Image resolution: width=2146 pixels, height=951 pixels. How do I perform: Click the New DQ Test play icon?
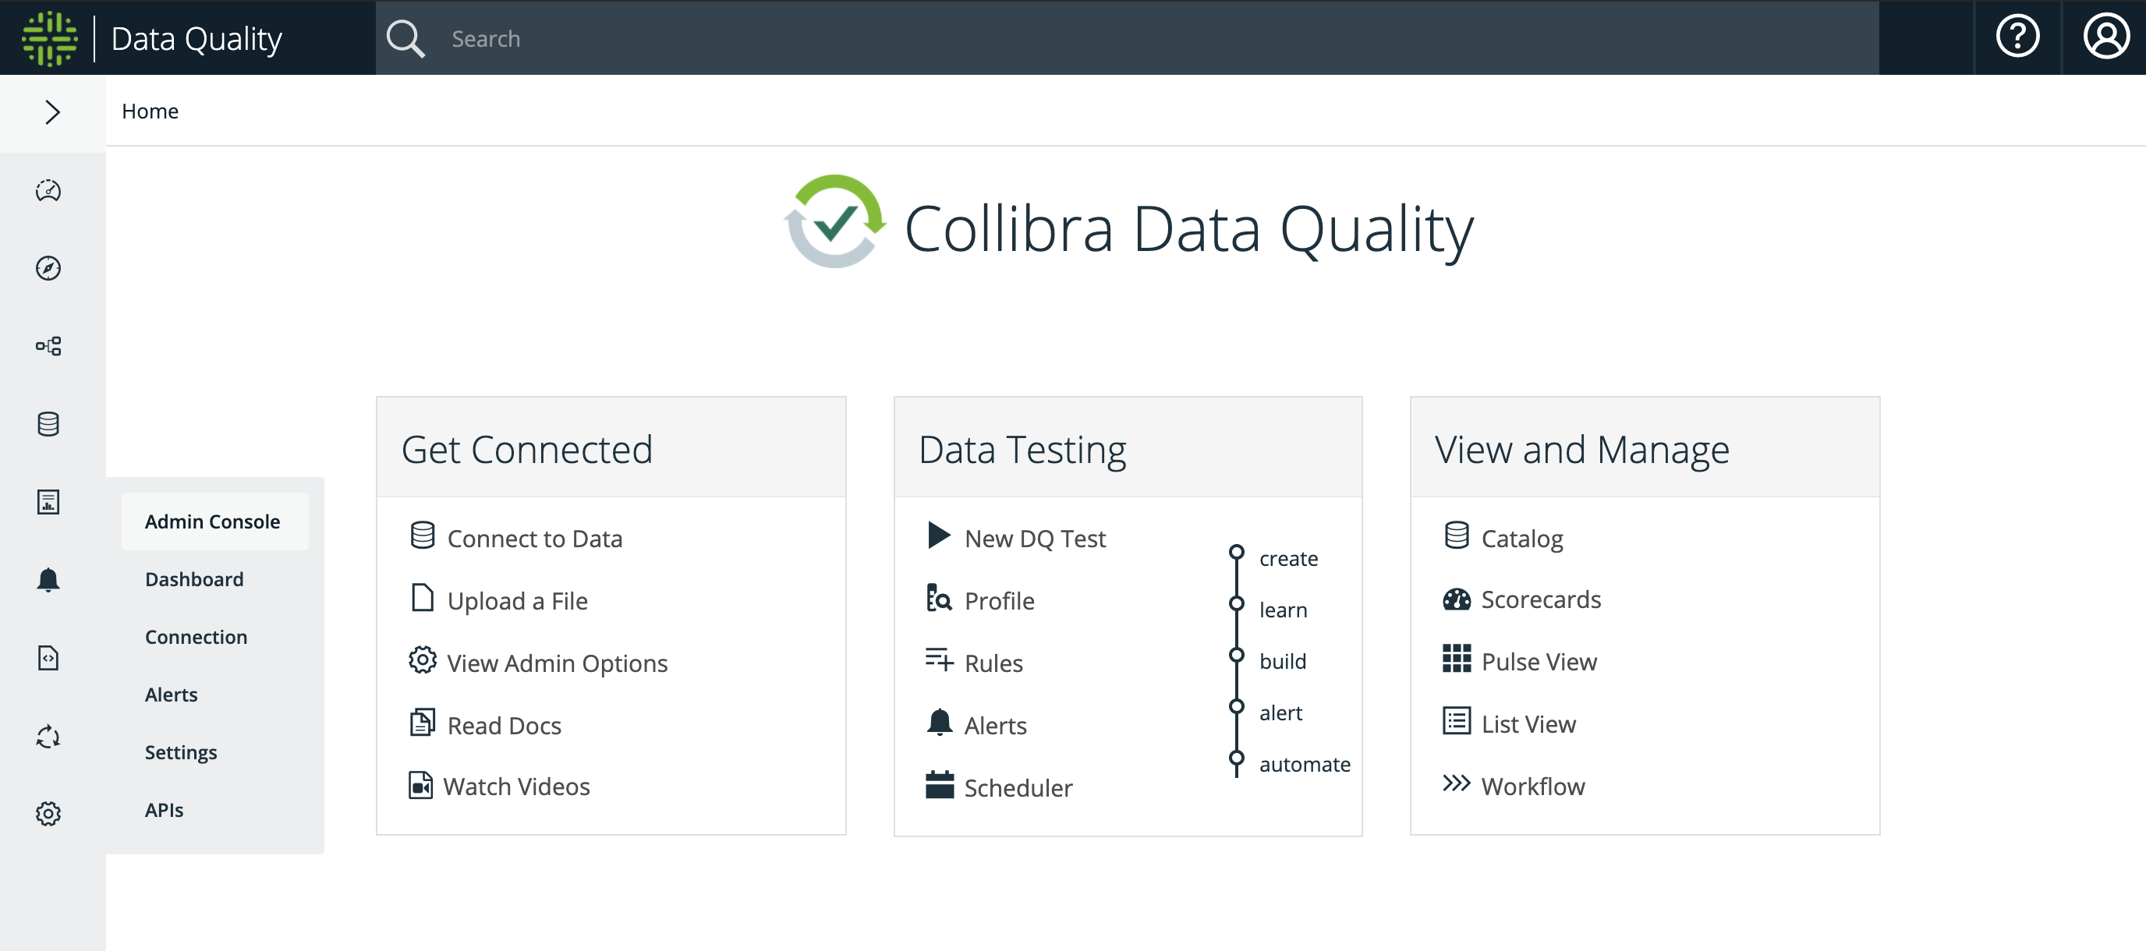click(x=939, y=535)
